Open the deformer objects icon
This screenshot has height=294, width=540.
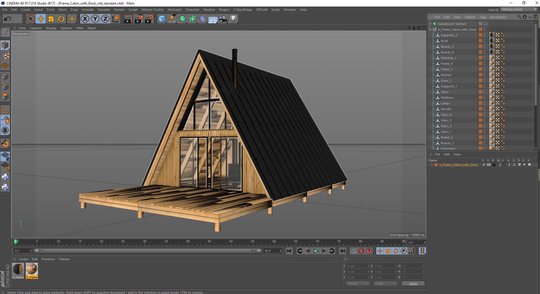pyautogui.click(x=203, y=19)
